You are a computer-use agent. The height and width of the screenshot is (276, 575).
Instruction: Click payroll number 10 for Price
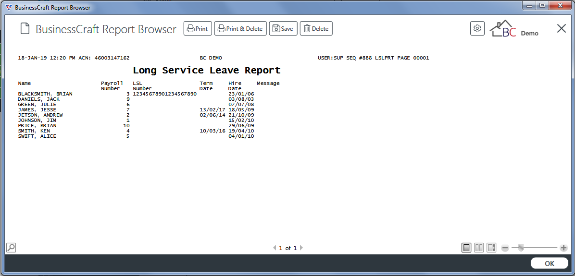click(126, 126)
